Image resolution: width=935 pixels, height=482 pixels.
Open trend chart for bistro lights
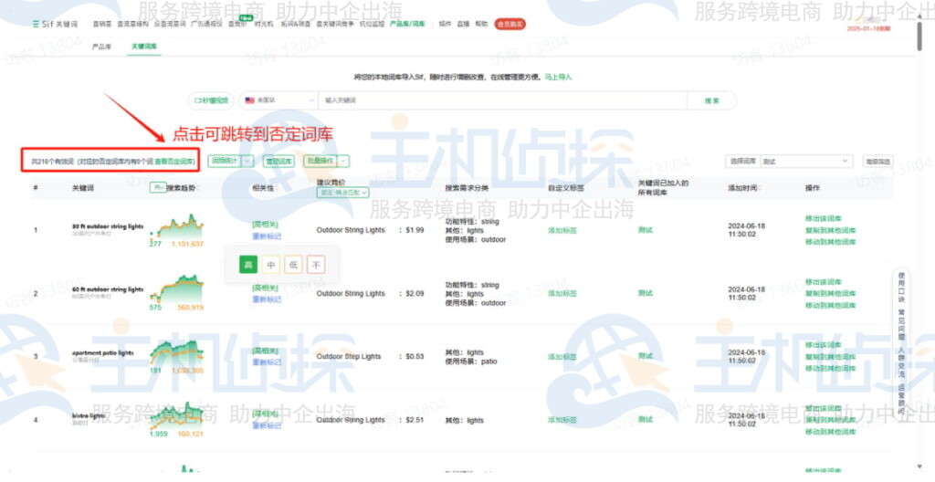(x=176, y=416)
